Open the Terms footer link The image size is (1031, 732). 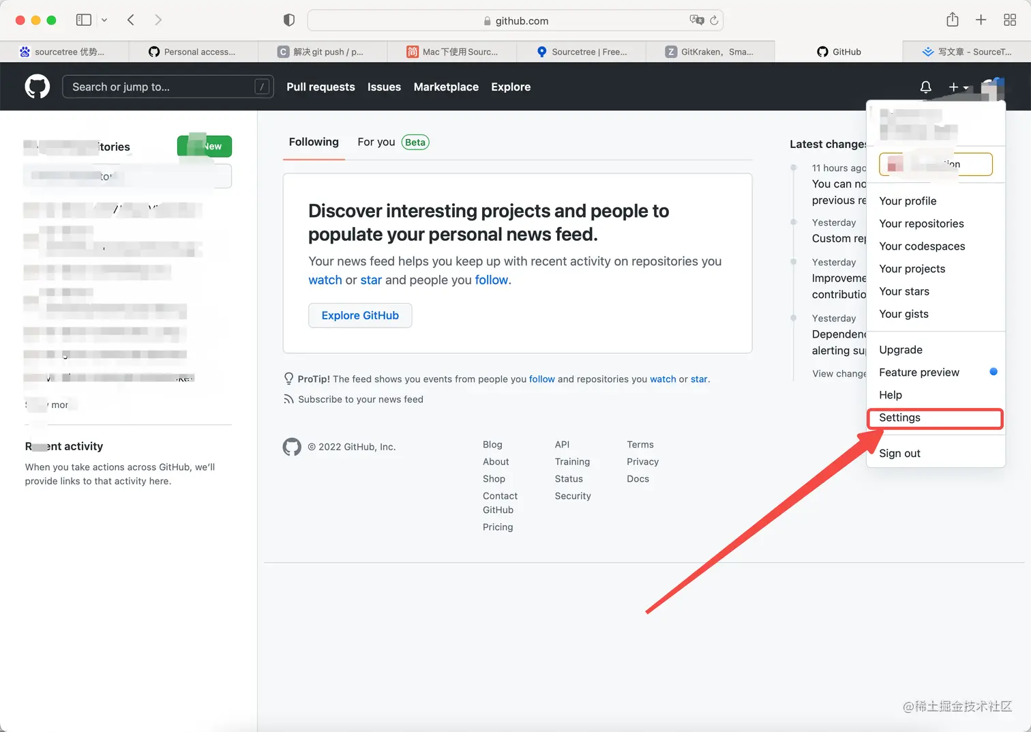pos(640,444)
